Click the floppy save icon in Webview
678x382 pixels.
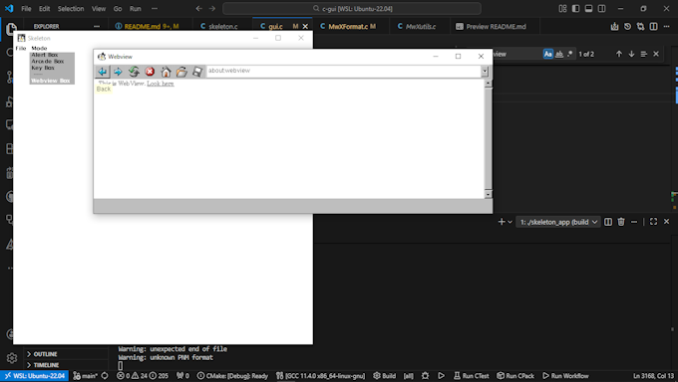tap(197, 72)
